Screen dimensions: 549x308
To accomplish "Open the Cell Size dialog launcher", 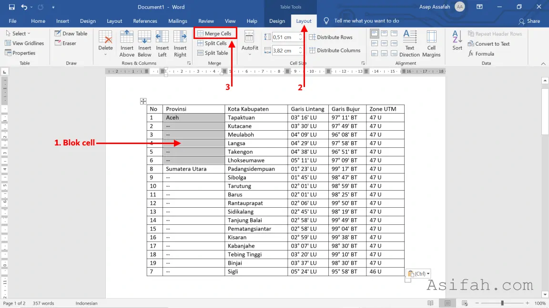I will [363, 63].
